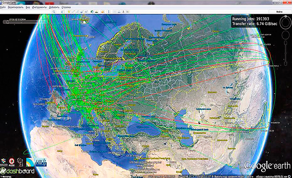Screen dimensions: 292x178
Task: Click the Look compass ring control
Action: 285,23
